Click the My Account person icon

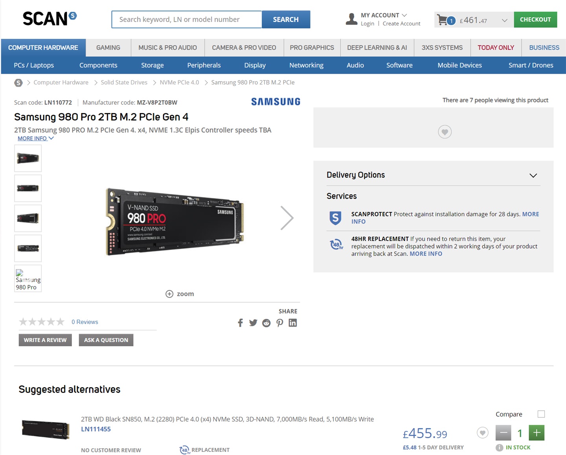pyautogui.click(x=351, y=19)
